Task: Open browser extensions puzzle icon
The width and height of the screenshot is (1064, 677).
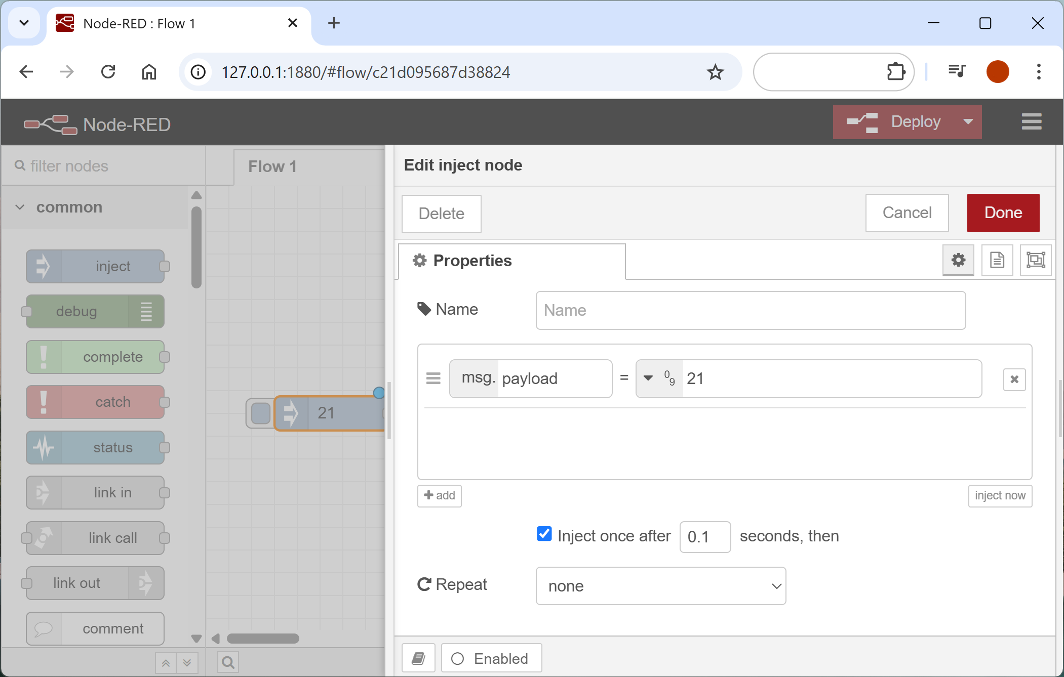Action: point(896,72)
